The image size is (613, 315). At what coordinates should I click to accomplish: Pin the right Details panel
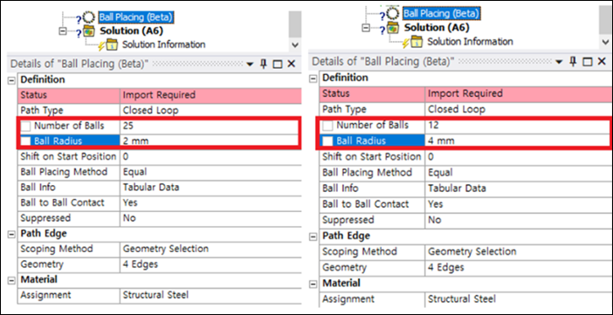[x=573, y=61]
